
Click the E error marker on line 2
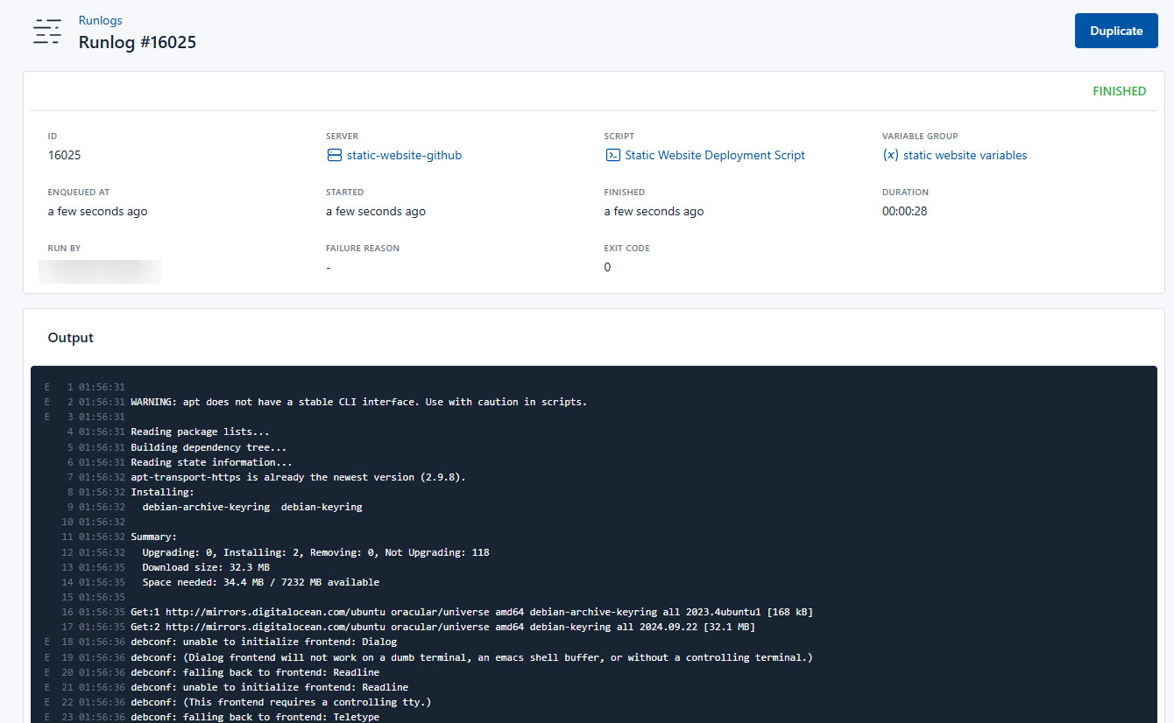[46, 401]
